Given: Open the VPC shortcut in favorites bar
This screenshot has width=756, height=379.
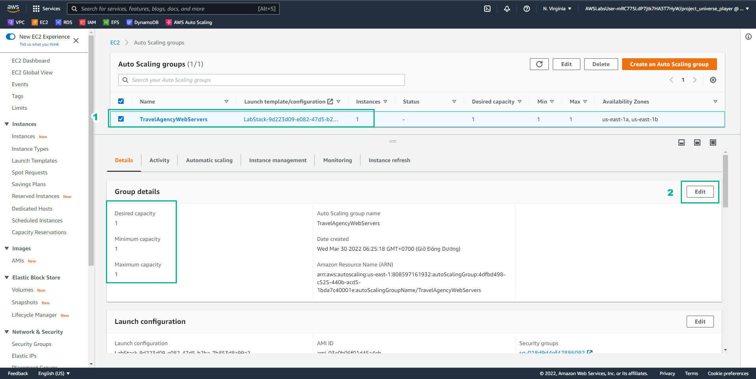Looking at the screenshot, I should coord(16,22).
